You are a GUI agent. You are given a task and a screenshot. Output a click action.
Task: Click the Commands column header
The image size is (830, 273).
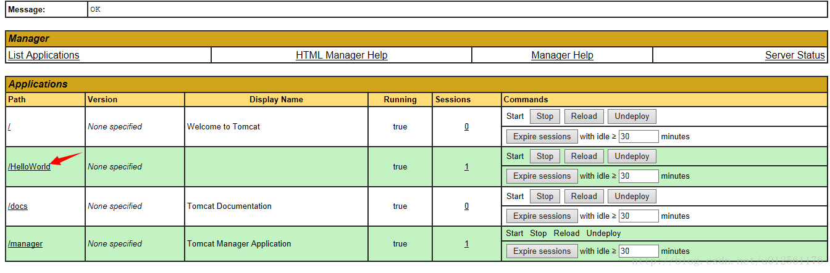[x=526, y=99]
